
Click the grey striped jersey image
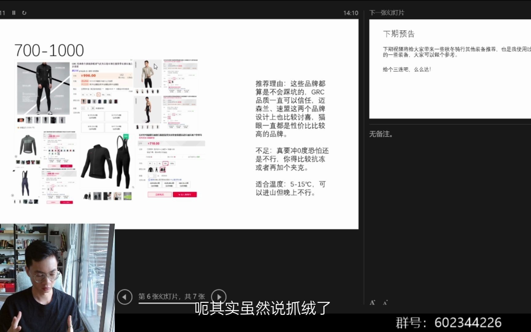(x=28, y=145)
